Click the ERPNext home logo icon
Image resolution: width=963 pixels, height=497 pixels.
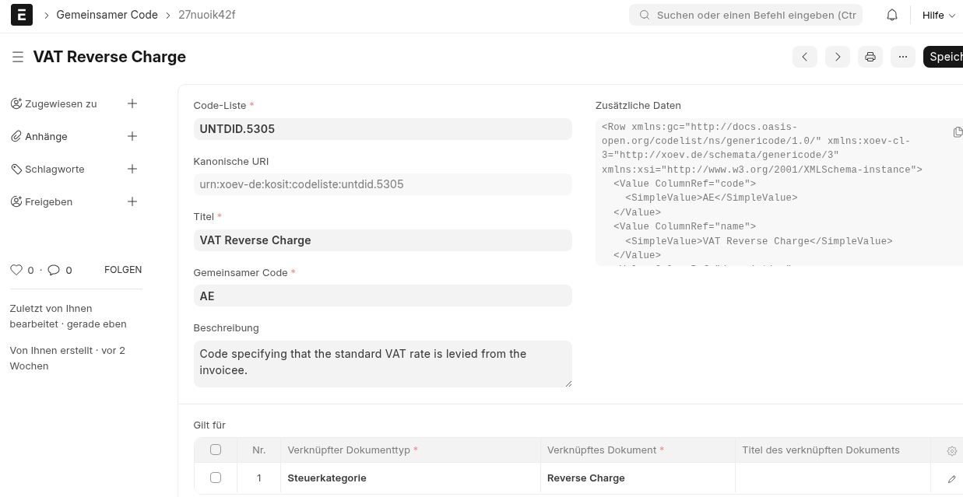22,15
